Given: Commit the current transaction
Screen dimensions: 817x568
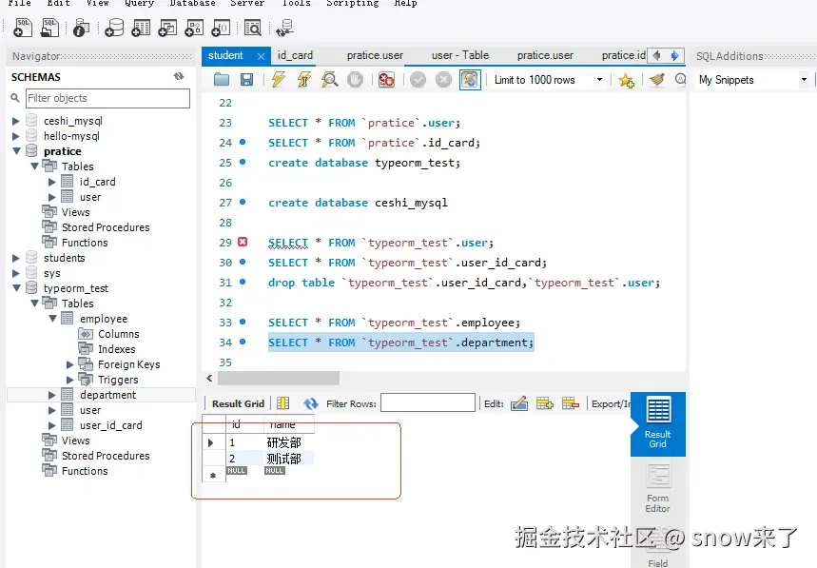Looking at the screenshot, I should 418,80.
